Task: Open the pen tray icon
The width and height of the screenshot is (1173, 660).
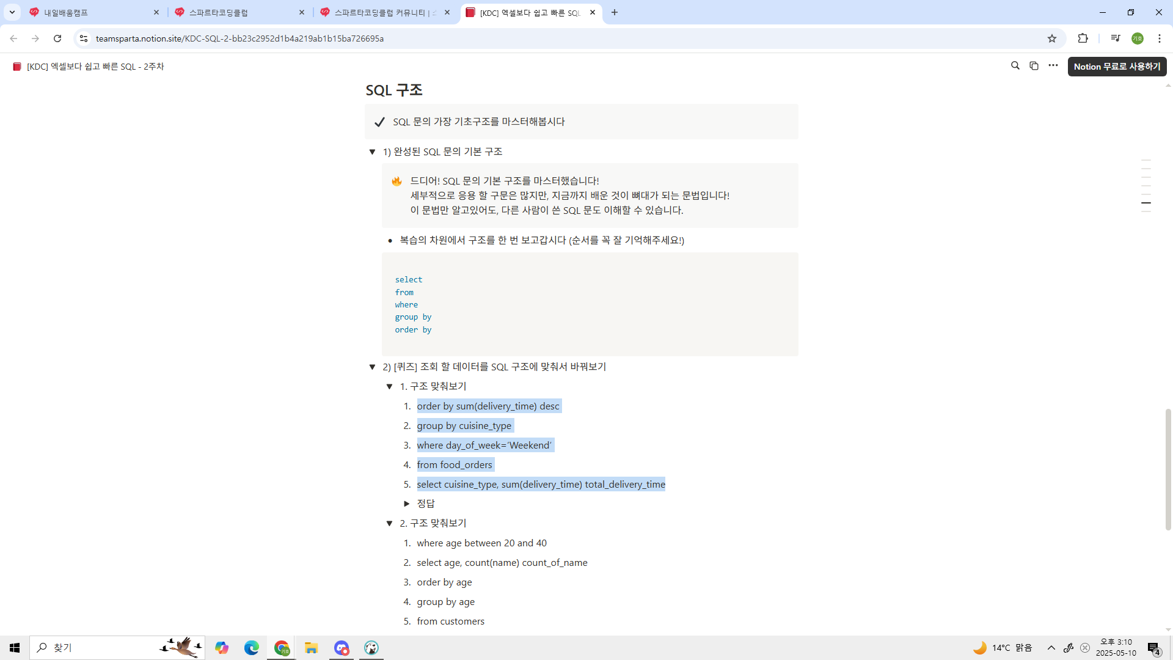Action: pos(1069,648)
